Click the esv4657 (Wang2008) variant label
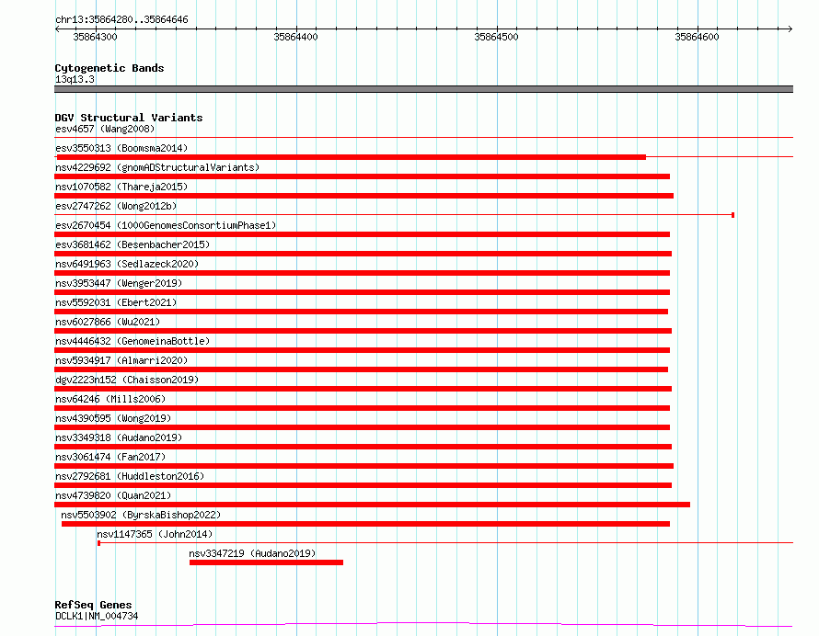 105,129
